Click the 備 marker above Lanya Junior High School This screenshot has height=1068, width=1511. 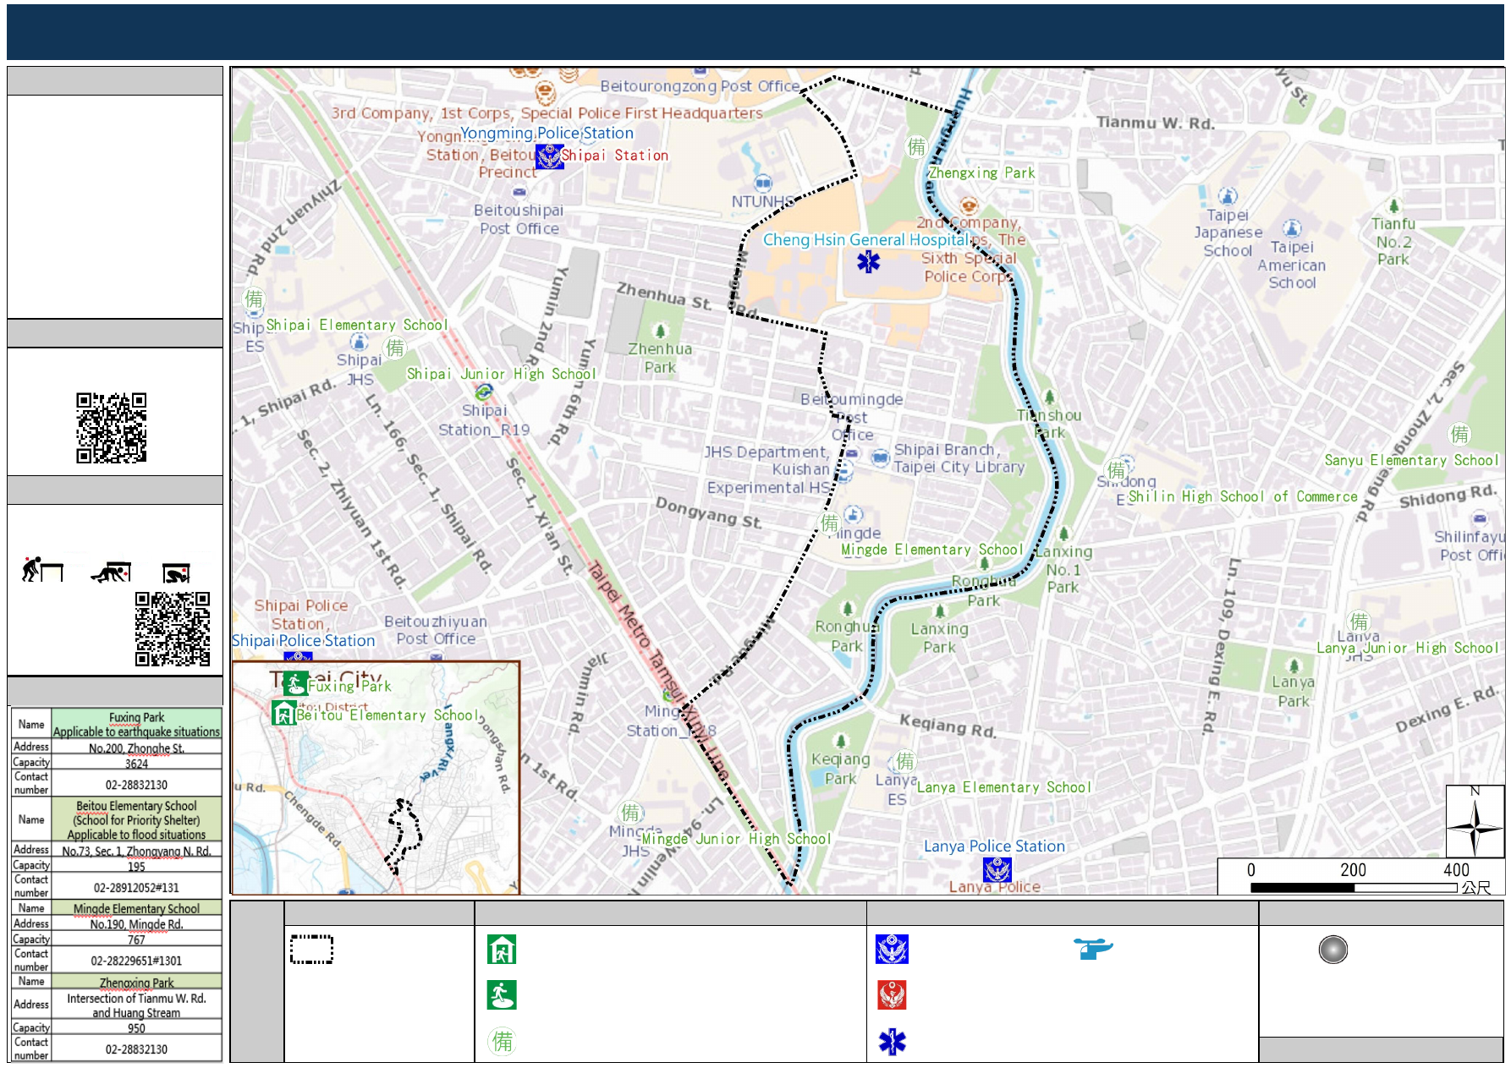pos(1358,622)
